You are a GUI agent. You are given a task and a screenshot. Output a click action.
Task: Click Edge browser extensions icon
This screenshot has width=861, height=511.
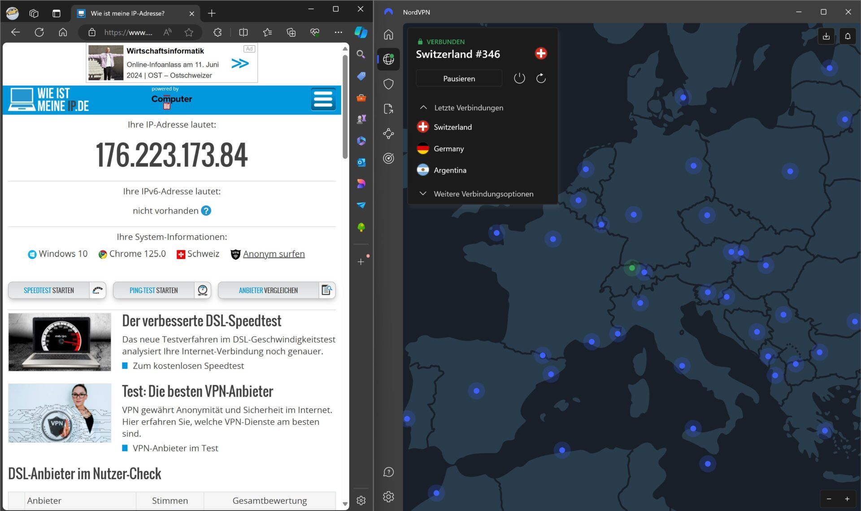(x=217, y=32)
